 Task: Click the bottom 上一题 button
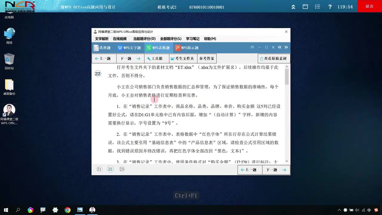click(x=250, y=170)
